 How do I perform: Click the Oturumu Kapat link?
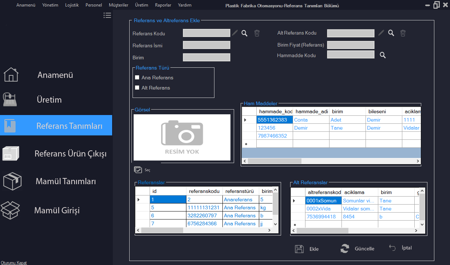[x=13, y=262]
